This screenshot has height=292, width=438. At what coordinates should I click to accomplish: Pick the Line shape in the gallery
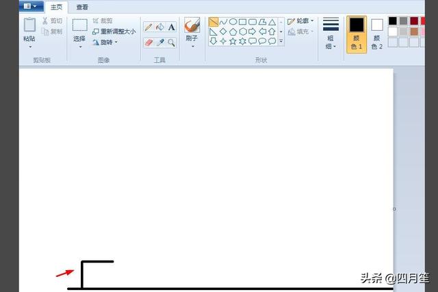click(214, 22)
